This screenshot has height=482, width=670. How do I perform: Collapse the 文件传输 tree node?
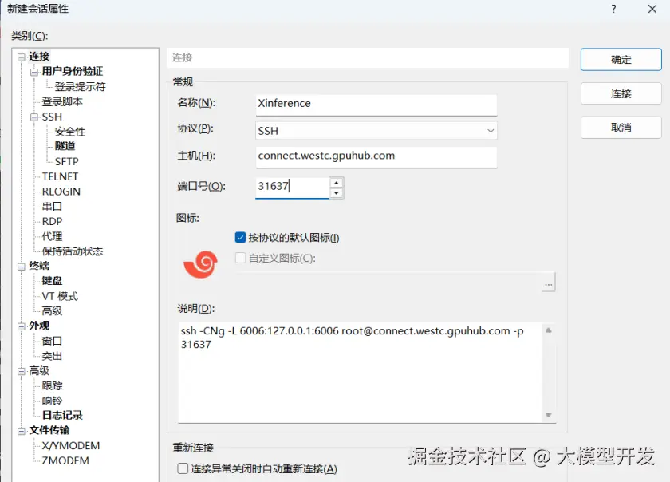point(21,431)
